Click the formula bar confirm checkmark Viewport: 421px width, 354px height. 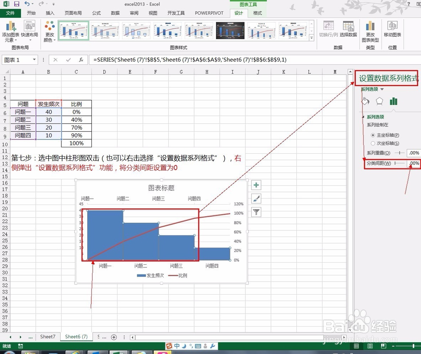pyautogui.click(x=68, y=60)
